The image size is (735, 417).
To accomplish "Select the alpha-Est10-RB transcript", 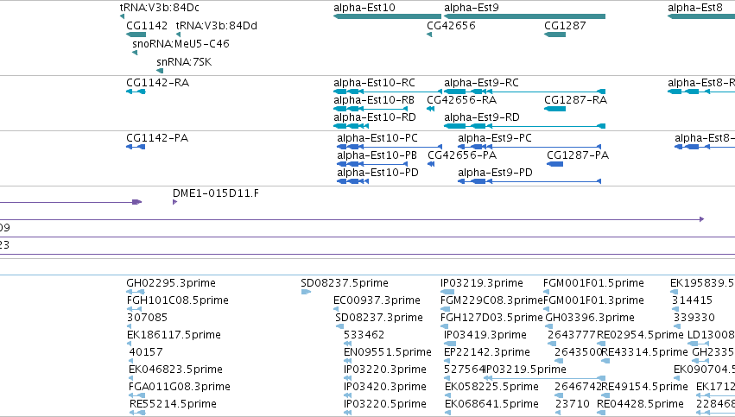I will coord(371,109).
